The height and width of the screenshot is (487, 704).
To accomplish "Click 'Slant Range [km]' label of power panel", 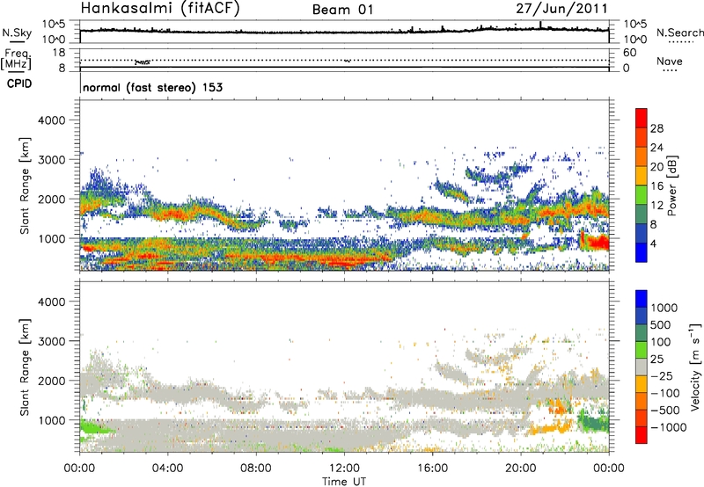I will point(26,185).
